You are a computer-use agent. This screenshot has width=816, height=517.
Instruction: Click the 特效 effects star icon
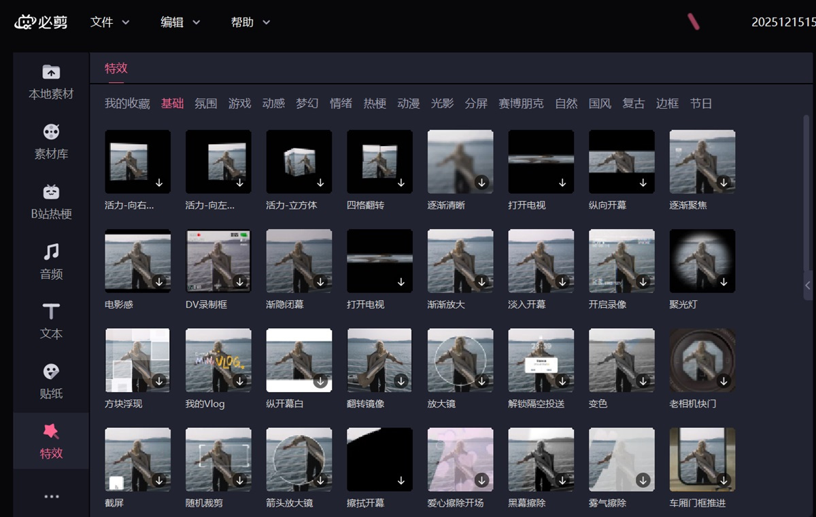[x=51, y=431]
